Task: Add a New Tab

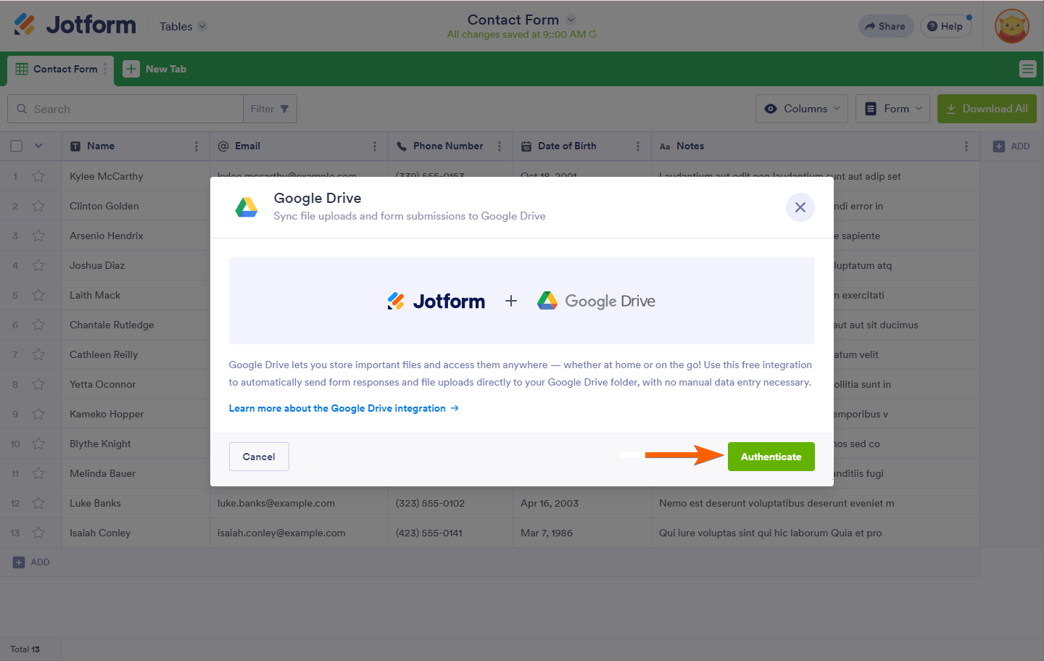Action: pos(154,69)
